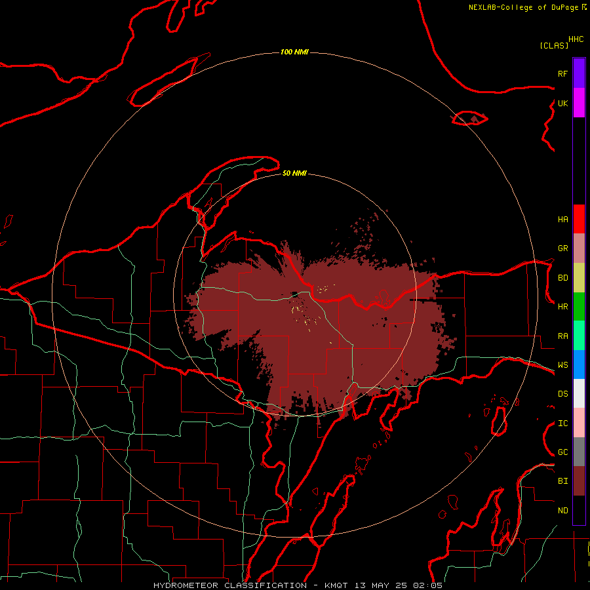The height and width of the screenshot is (590, 590).
Task: Click the 50 NMI range ring label
Action: 294,173
